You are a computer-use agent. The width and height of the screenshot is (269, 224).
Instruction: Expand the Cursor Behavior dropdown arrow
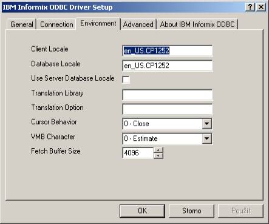pos(206,124)
